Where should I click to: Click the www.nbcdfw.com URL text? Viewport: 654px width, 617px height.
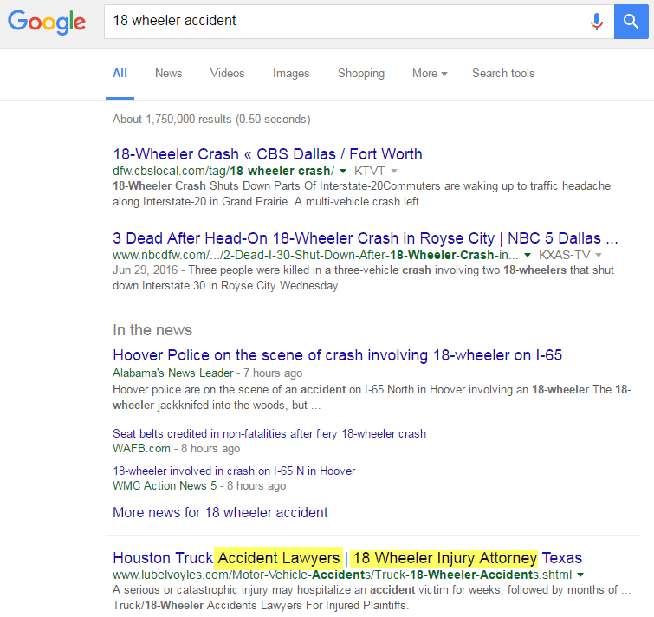click(x=315, y=255)
